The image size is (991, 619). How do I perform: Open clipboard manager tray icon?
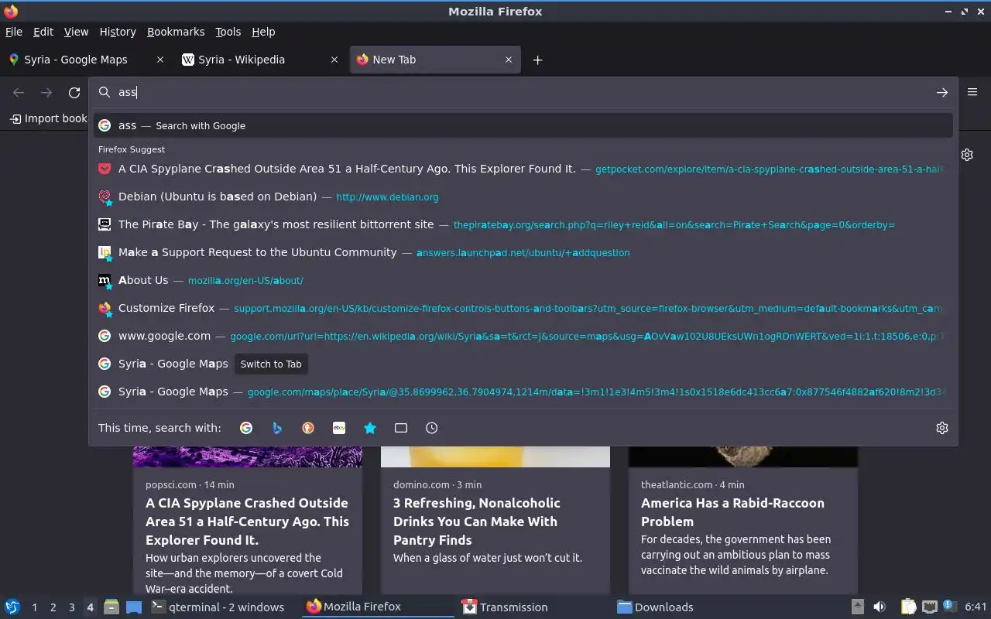point(909,607)
